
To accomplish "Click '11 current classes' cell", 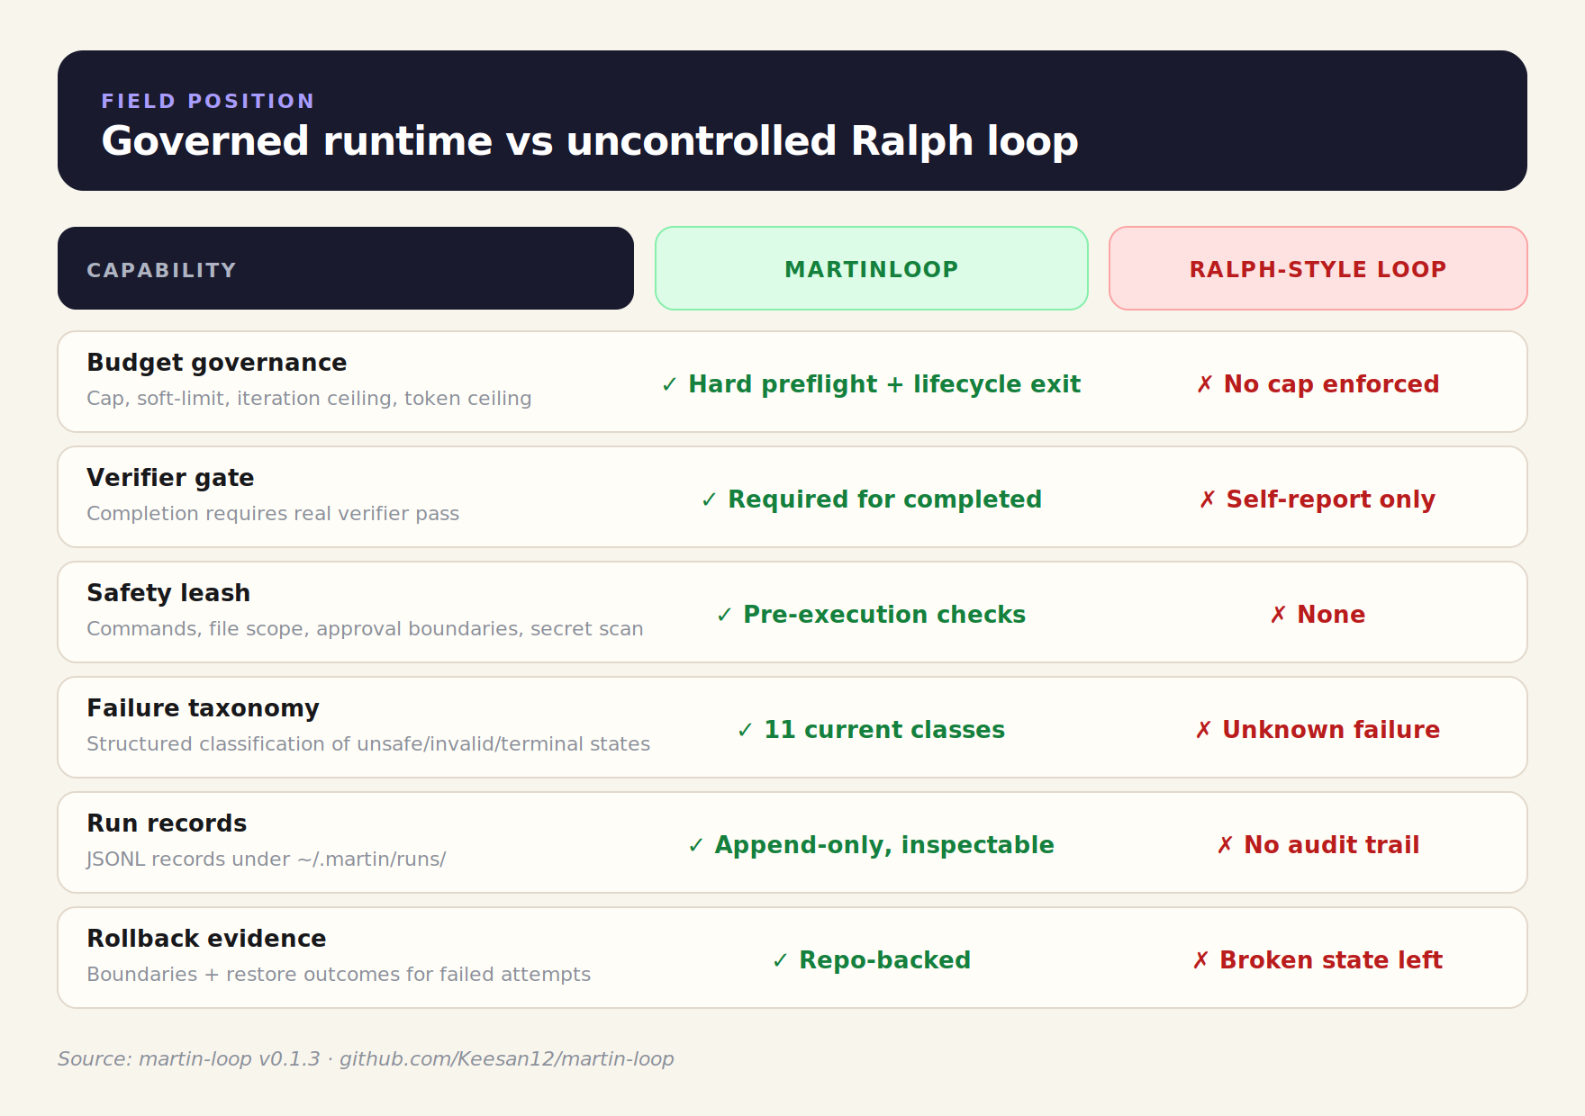I will (x=871, y=730).
